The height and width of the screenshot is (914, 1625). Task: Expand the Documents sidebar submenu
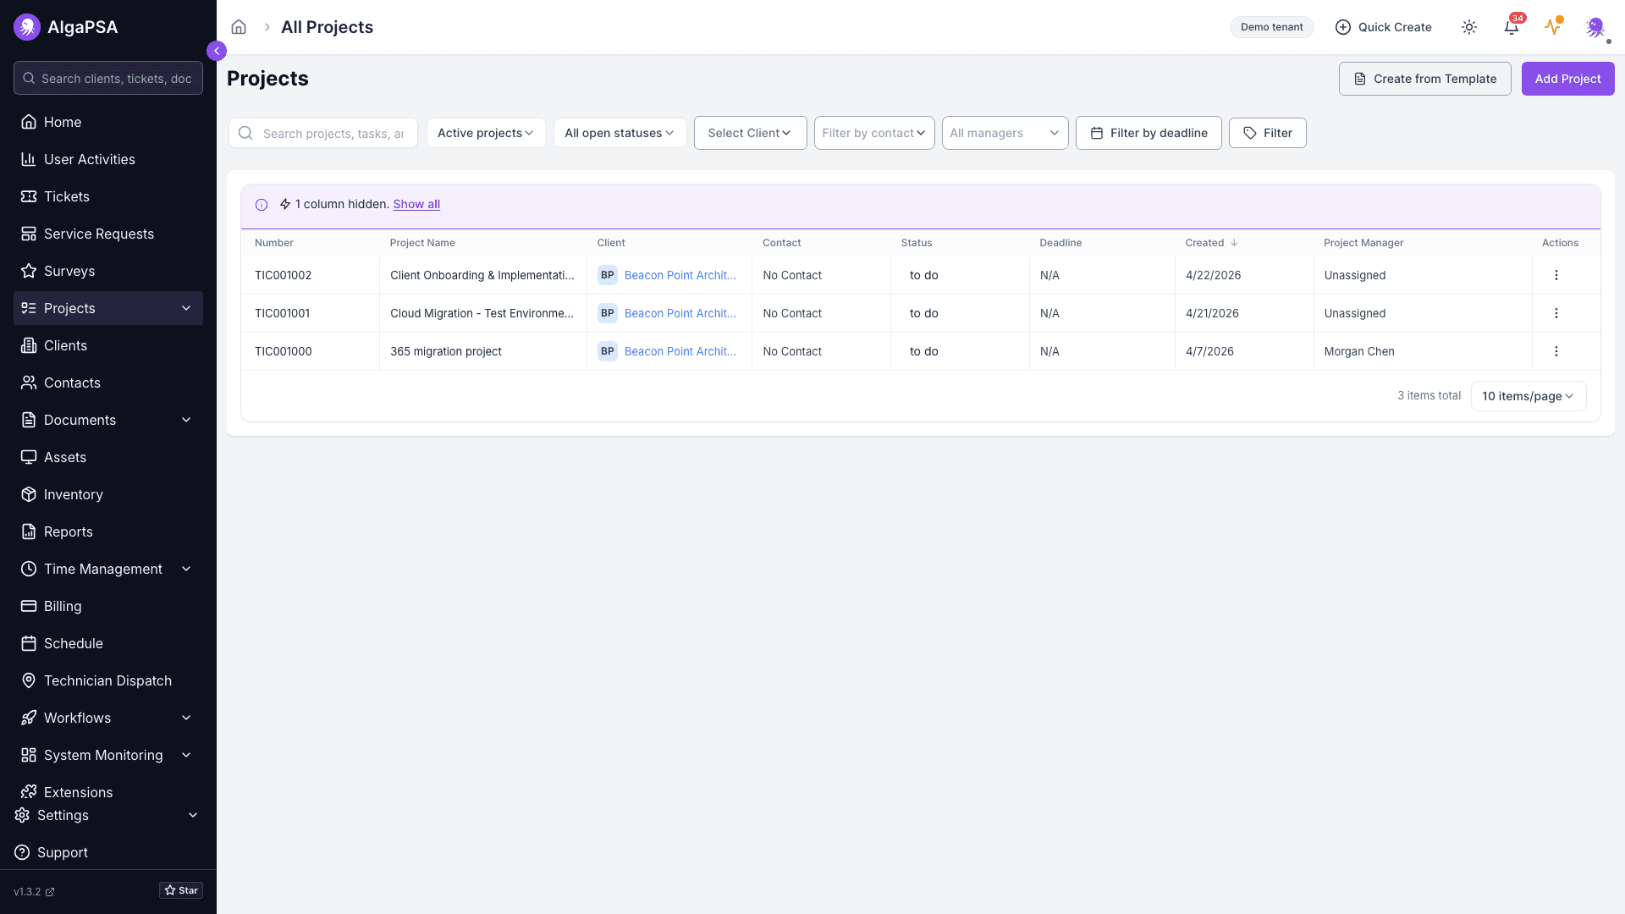pos(186,420)
